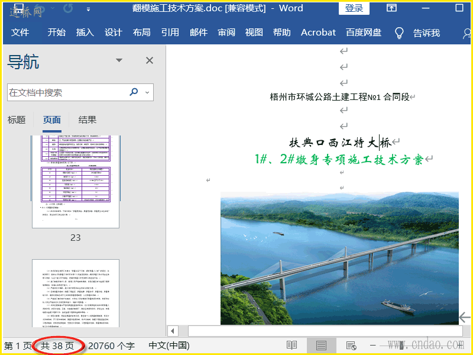The image size is (473, 355).
Task: Close the 导航 navigation pane
Action: tap(150, 61)
